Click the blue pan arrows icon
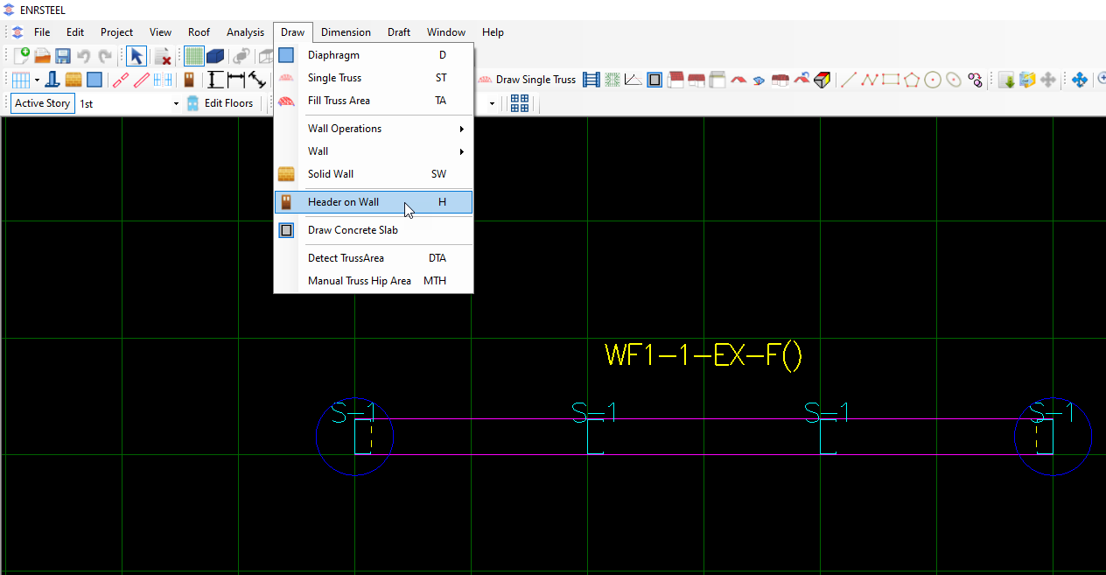The image size is (1106, 575). point(1079,80)
